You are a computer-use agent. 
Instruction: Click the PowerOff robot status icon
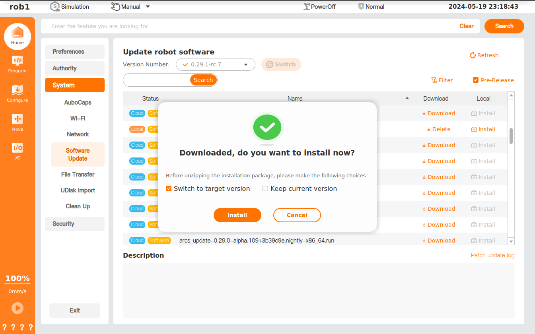tap(307, 7)
